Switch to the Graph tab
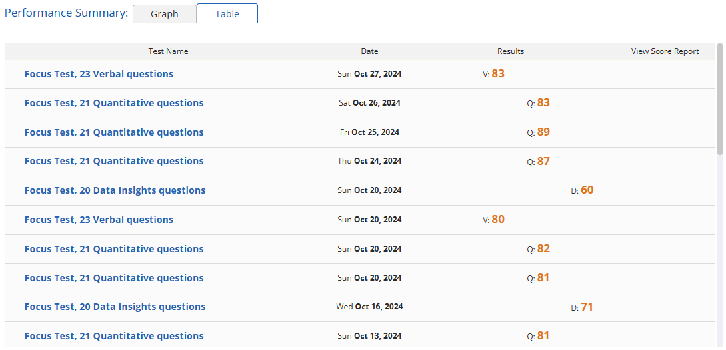The image size is (726, 350). point(165,14)
